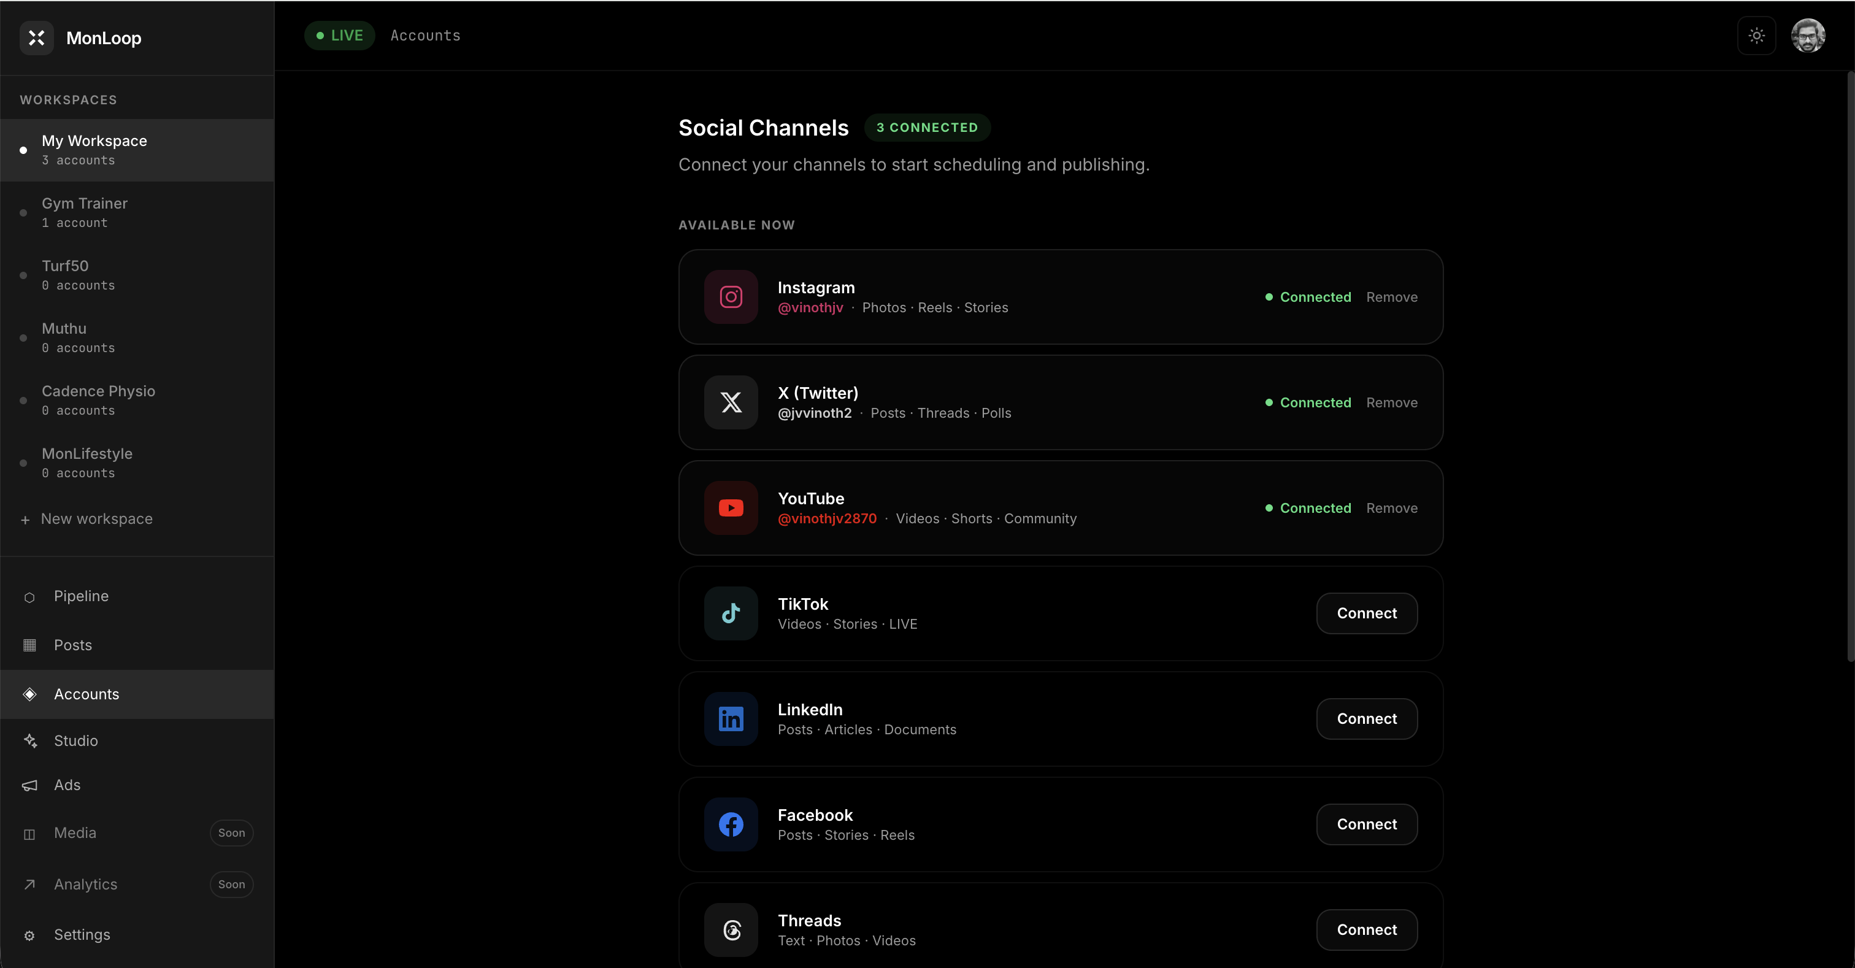Click X (Twitter)'s Connected status
This screenshot has width=1855, height=968.
click(1308, 402)
